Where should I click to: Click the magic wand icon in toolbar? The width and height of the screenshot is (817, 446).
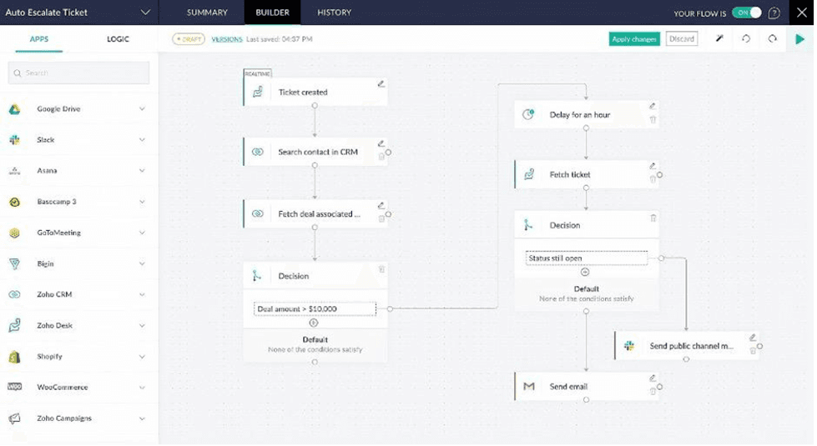(720, 39)
